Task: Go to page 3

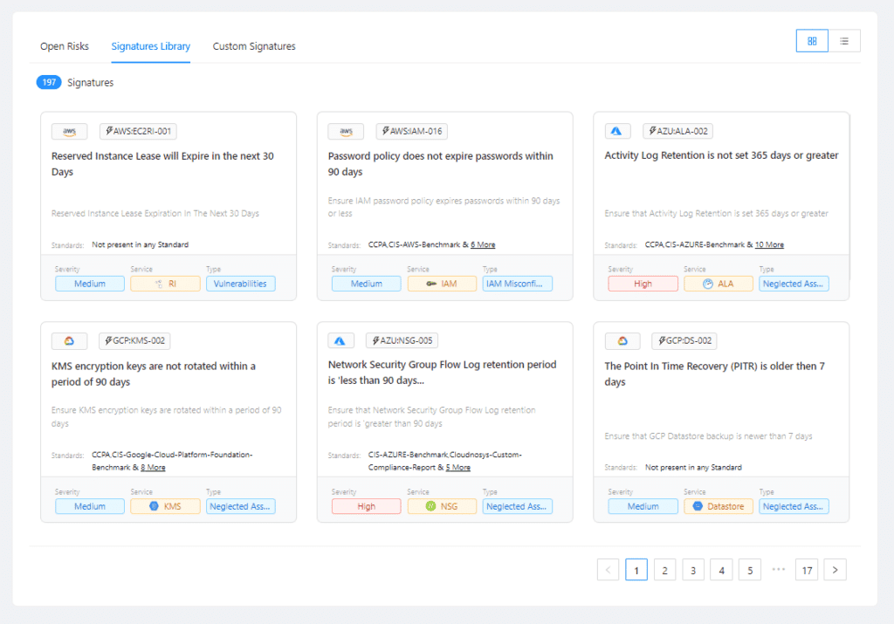Action: tap(692, 570)
